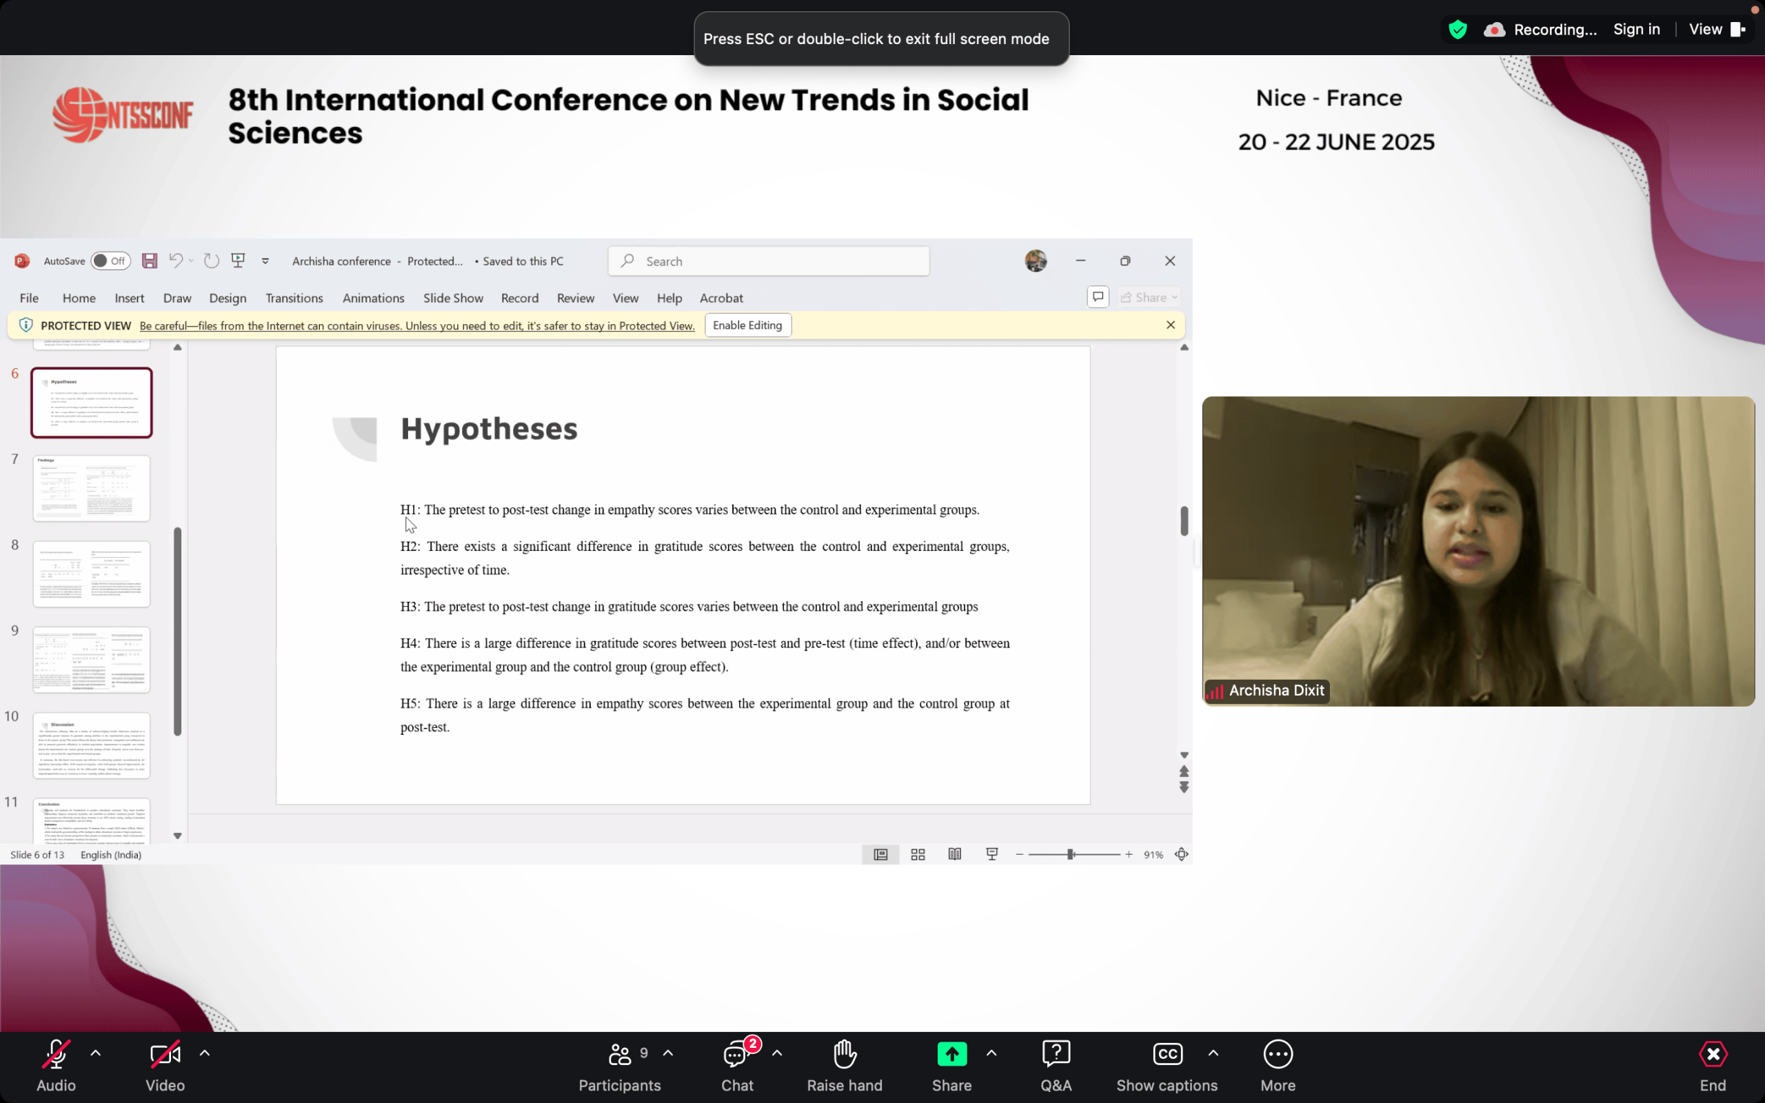1765x1103 pixels.
Task: Unmute the Audio microphone
Action: tap(56, 1064)
